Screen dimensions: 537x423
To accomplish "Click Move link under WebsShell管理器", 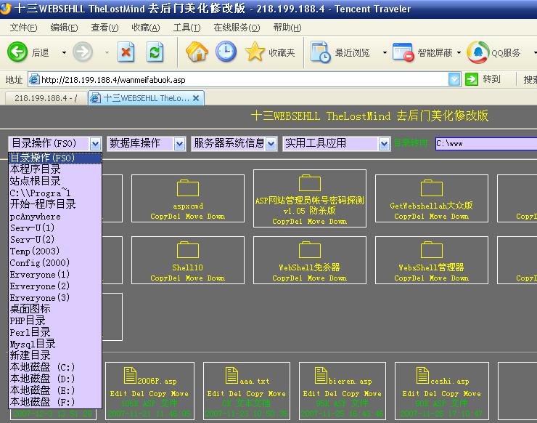I will (x=438, y=278).
